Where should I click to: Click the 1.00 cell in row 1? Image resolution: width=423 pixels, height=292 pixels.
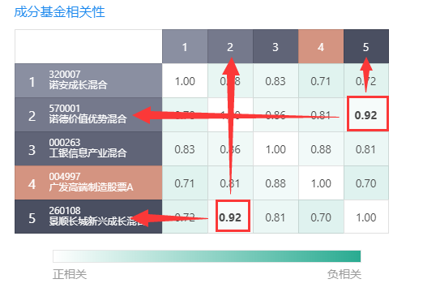185,81
